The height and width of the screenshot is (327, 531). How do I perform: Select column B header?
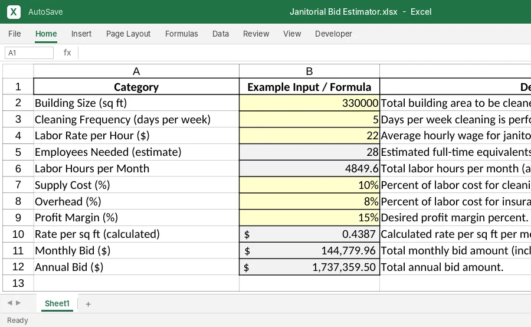point(309,71)
